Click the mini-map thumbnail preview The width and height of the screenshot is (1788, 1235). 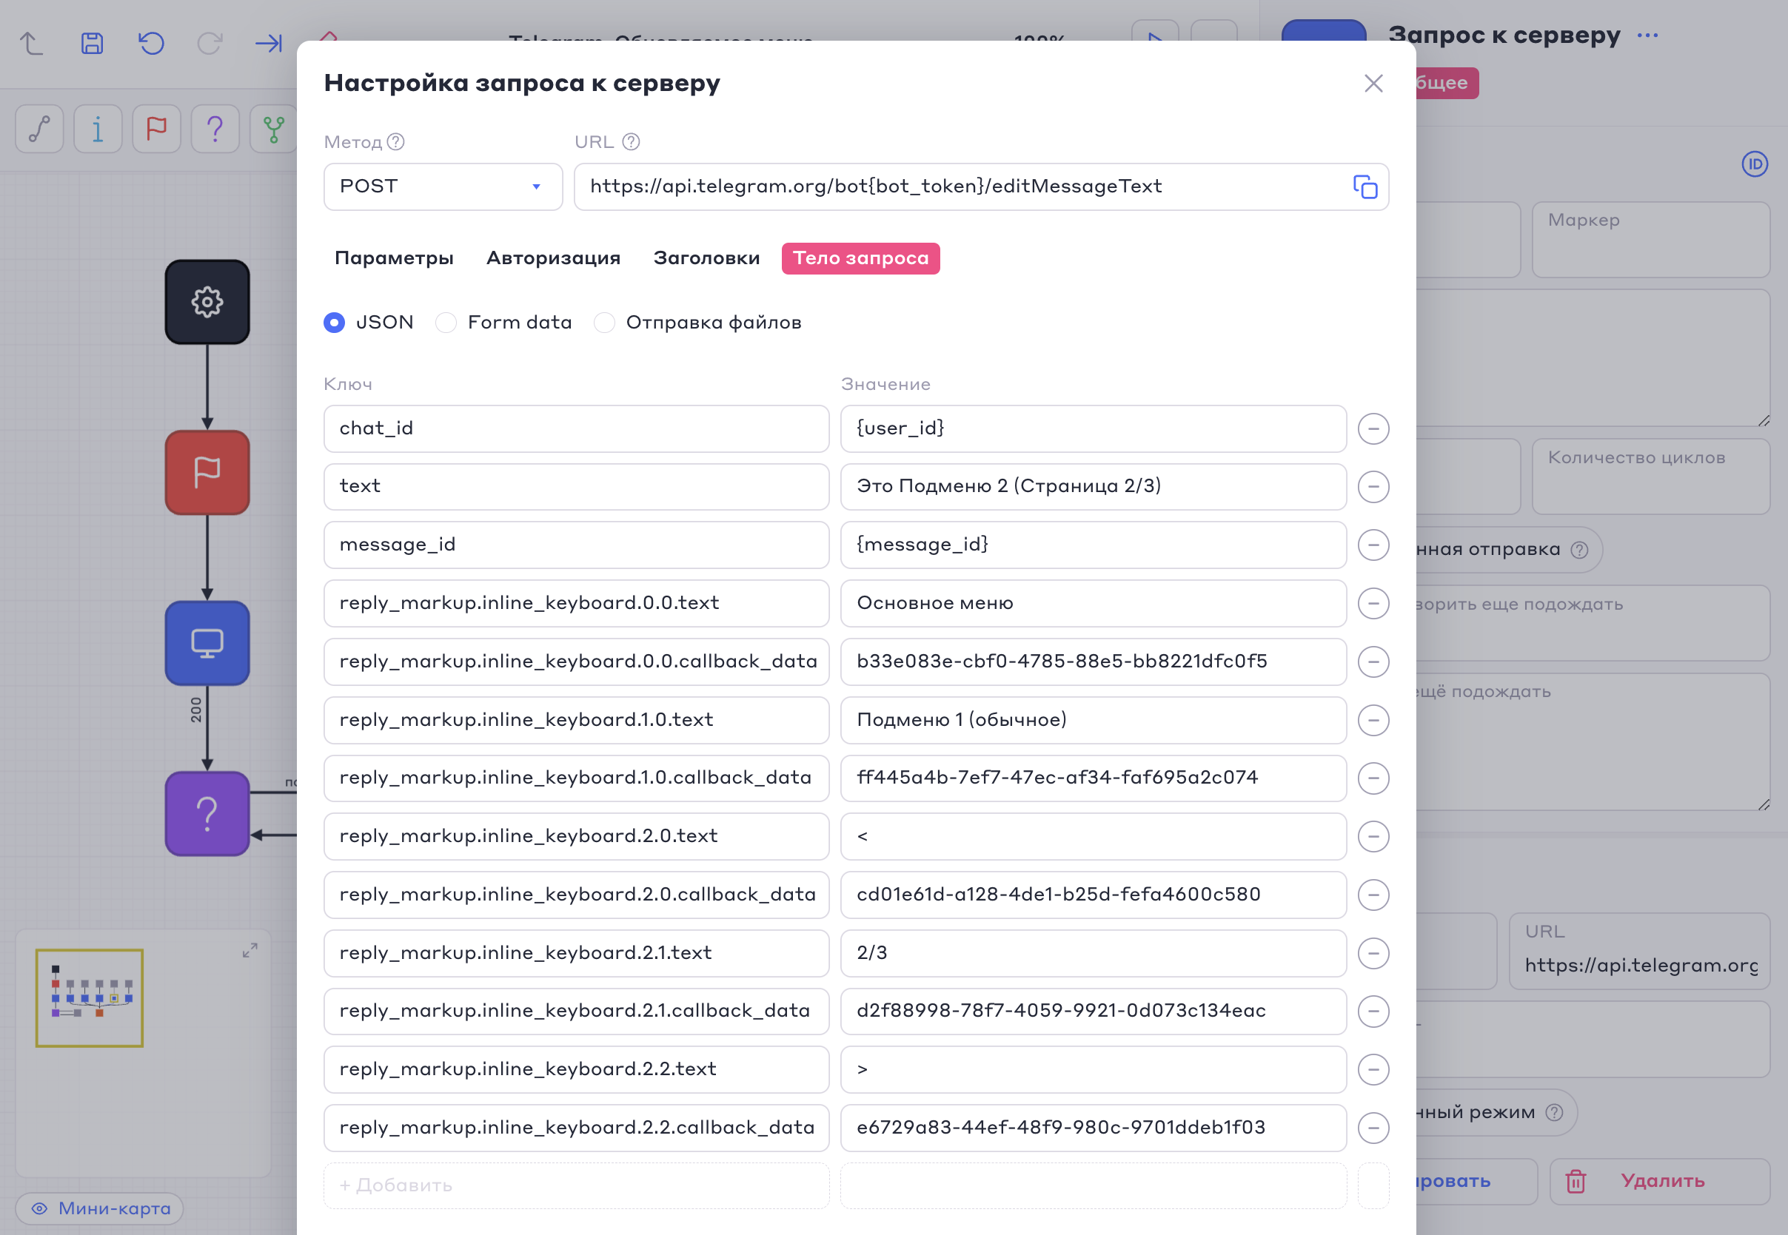(90, 998)
